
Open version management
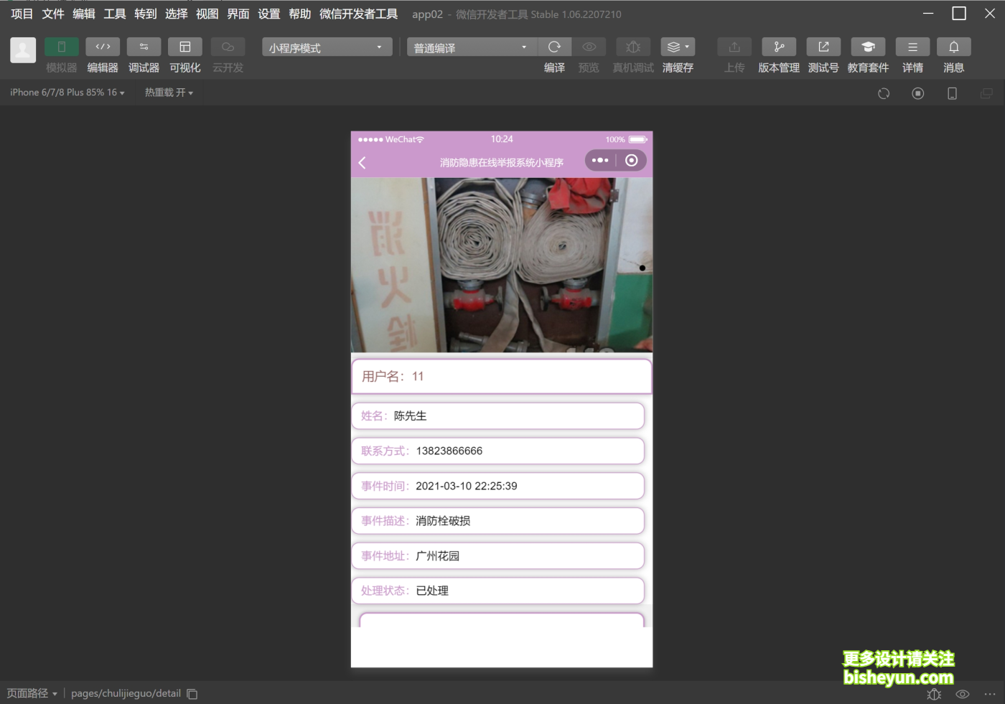click(779, 47)
